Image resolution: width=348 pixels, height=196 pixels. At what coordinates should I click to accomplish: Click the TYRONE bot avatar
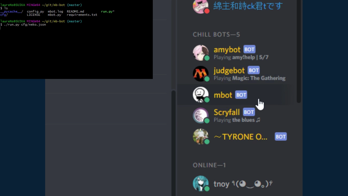[201, 136]
